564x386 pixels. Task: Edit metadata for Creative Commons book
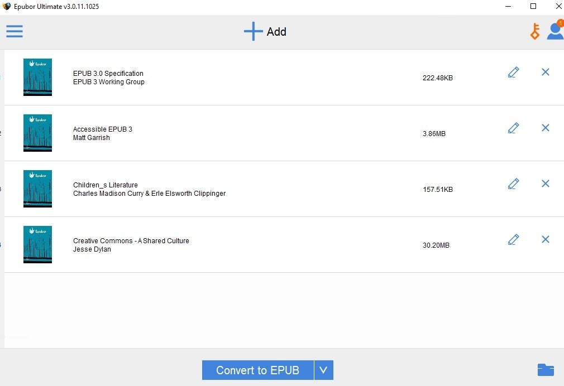(x=513, y=239)
